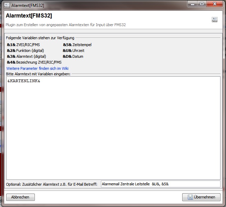Click the &U& Uhrzeit variable label
The image size is (226, 207).
pos(73,51)
